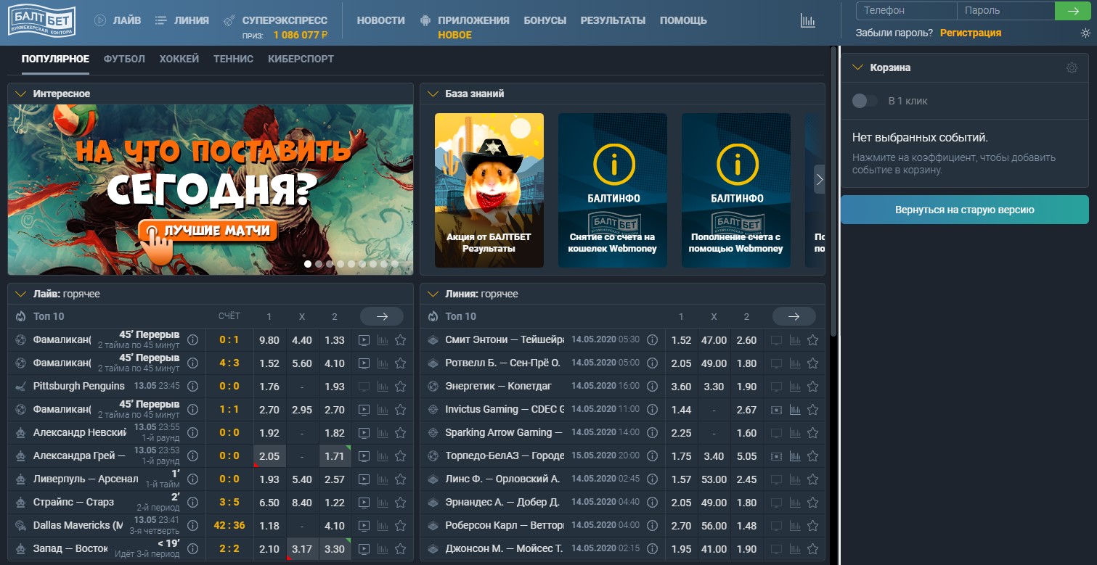Switch to the ФУТБОЛ tab
Image resolution: width=1097 pixels, height=565 pixels.
(x=123, y=58)
